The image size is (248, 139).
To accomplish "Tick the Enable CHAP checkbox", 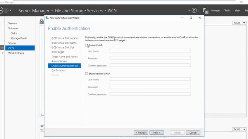I will tap(86, 45).
